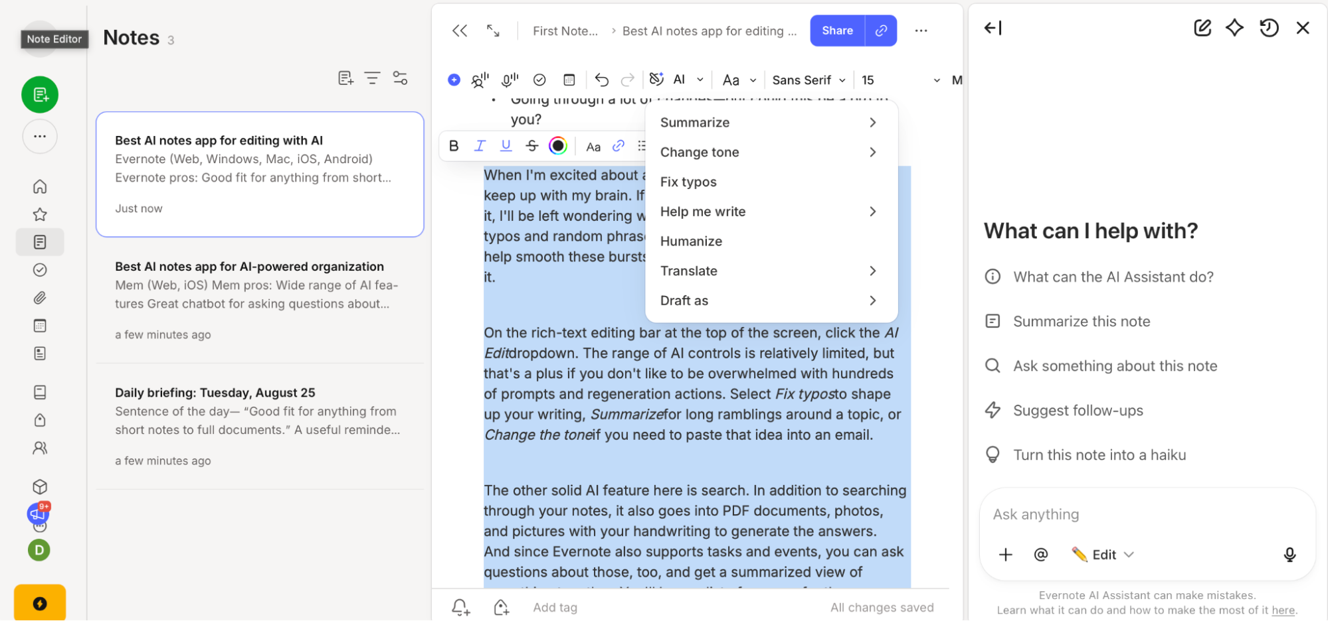Open Shortcuts star icon in sidebar
The width and height of the screenshot is (1328, 621).
point(40,214)
